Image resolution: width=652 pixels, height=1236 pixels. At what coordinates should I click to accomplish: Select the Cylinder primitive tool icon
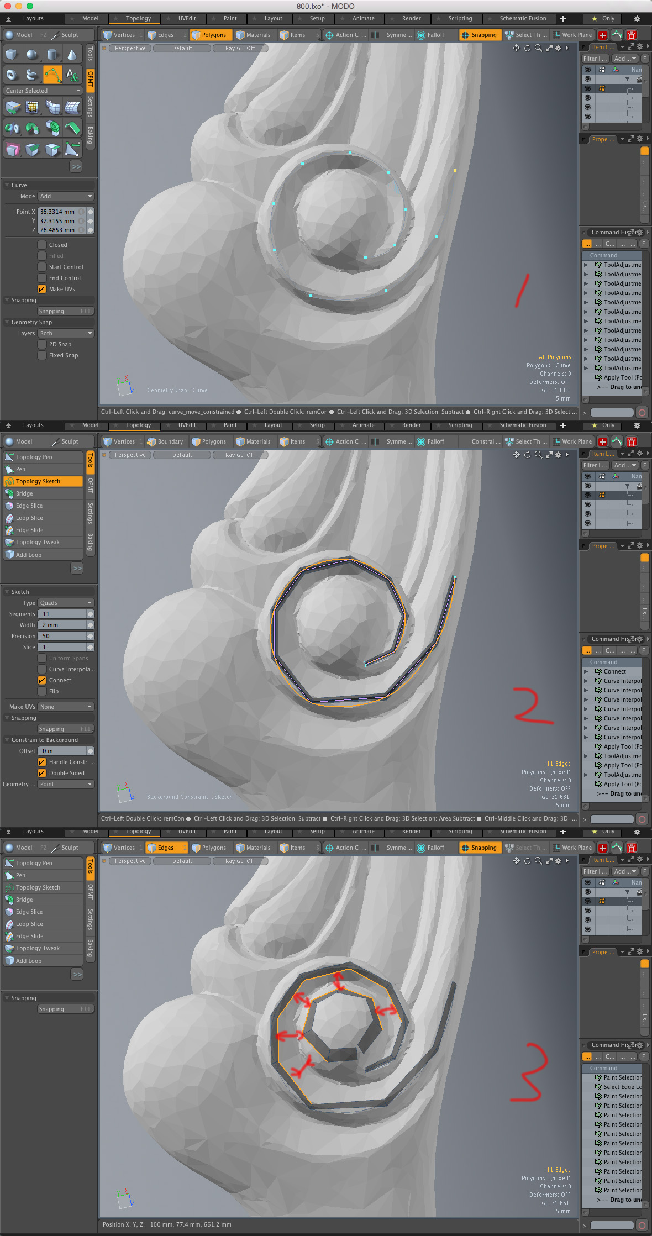[52, 55]
